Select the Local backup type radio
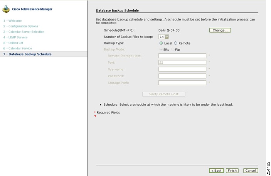 coord(161,43)
